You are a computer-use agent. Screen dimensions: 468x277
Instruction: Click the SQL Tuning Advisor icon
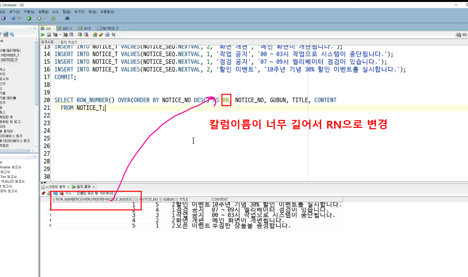(x=71, y=35)
